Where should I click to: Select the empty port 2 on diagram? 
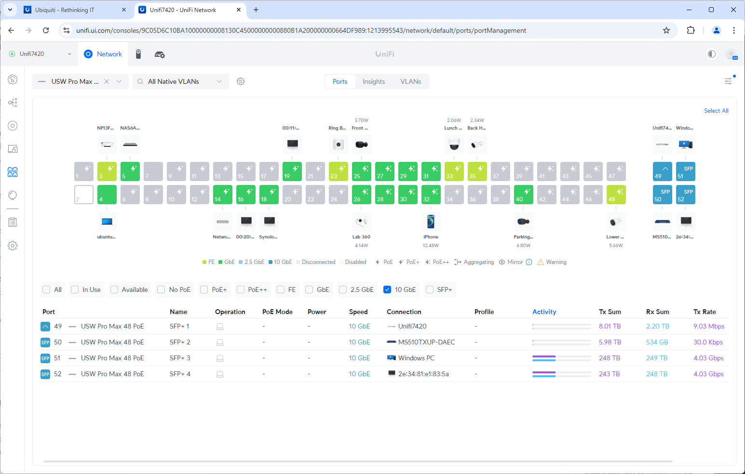click(x=84, y=195)
